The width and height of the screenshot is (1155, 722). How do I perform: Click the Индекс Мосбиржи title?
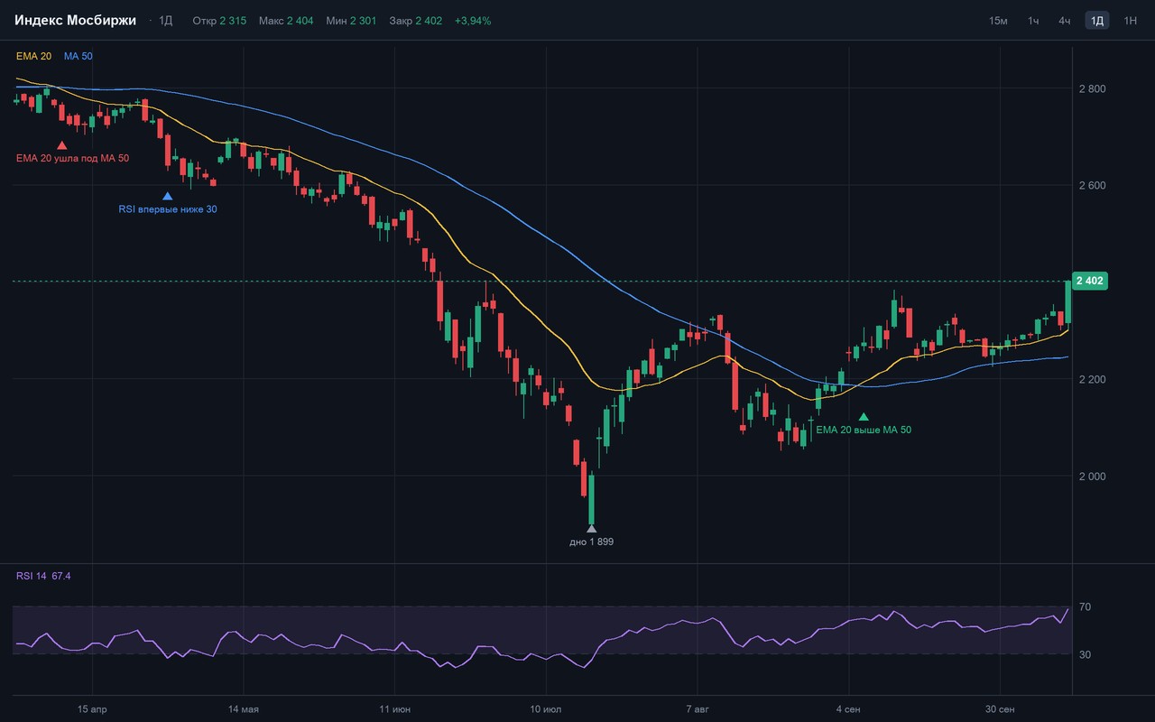coord(76,20)
